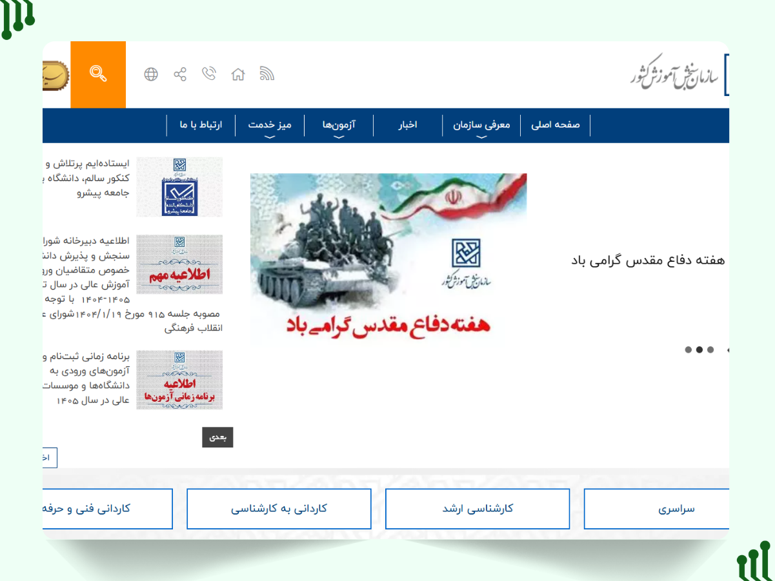Click the phone contact icon
Image resolution: width=775 pixels, height=581 pixels.
coord(209,74)
